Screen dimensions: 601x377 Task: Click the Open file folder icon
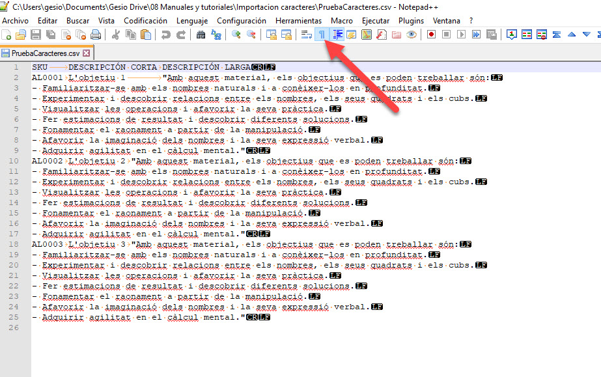[21, 35]
